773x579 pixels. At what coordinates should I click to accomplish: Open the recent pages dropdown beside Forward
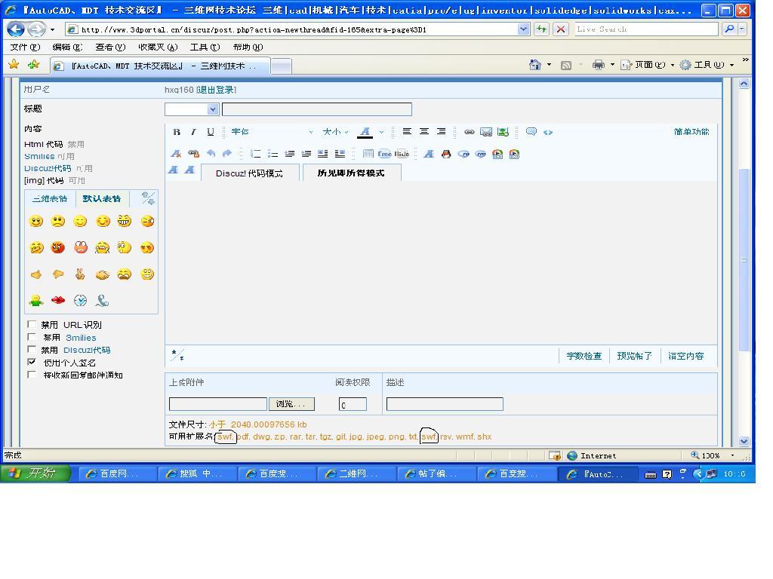52,29
